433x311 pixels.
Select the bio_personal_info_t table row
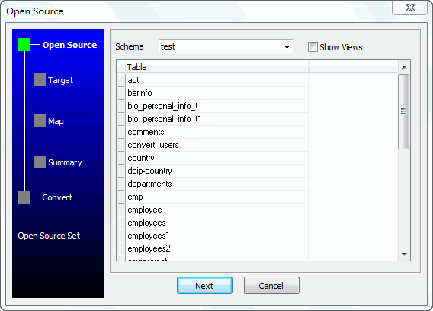coord(216,106)
